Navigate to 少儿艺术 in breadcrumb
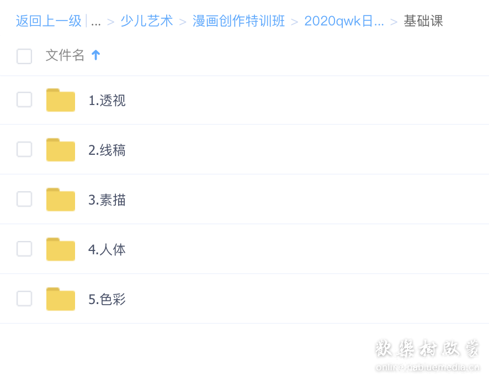The image size is (489, 377). click(147, 21)
